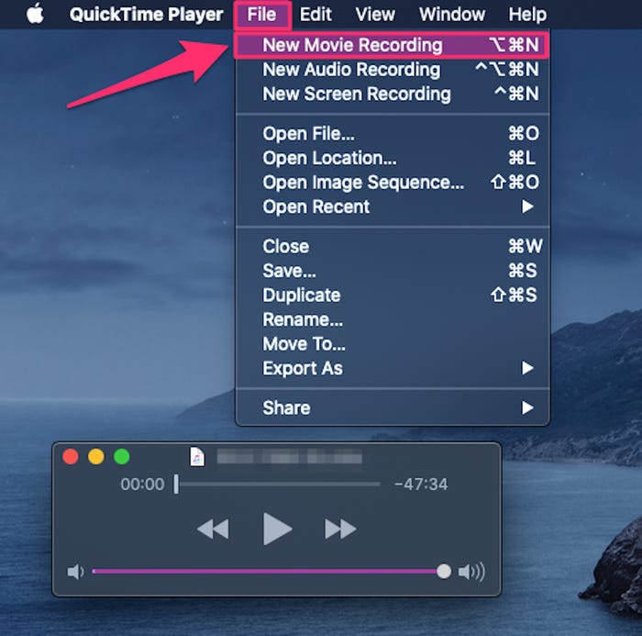Image resolution: width=642 pixels, height=636 pixels.
Task: Click the green zoom window button
Action: pos(122,456)
